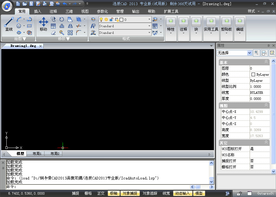The image size is (276, 197).
Task: Select the Ellipse drawing tool
Action: click(19, 33)
